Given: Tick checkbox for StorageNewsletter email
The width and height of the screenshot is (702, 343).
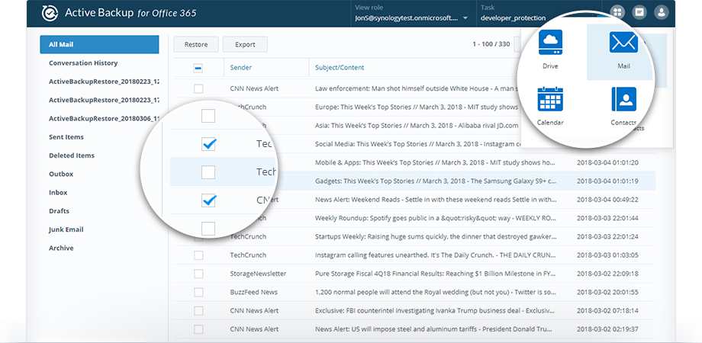Looking at the screenshot, I should [x=198, y=274].
